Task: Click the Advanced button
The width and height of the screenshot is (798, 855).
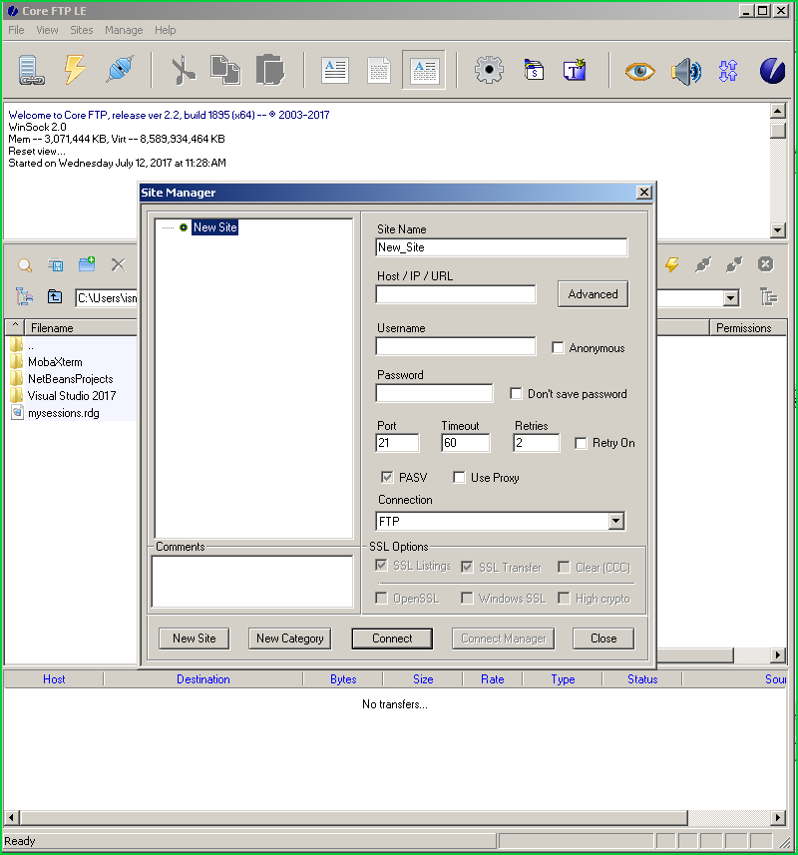Action: point(594,294)
